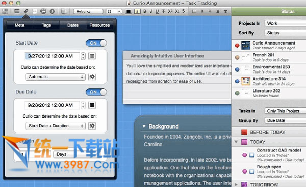Open the Group By Due Date dropdown

(285, 120)
